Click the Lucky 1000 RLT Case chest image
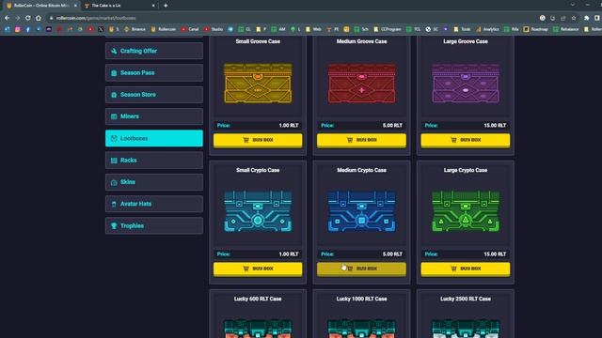Image resolution: width=602 pixels, height=338 pixels. [361, 329]
